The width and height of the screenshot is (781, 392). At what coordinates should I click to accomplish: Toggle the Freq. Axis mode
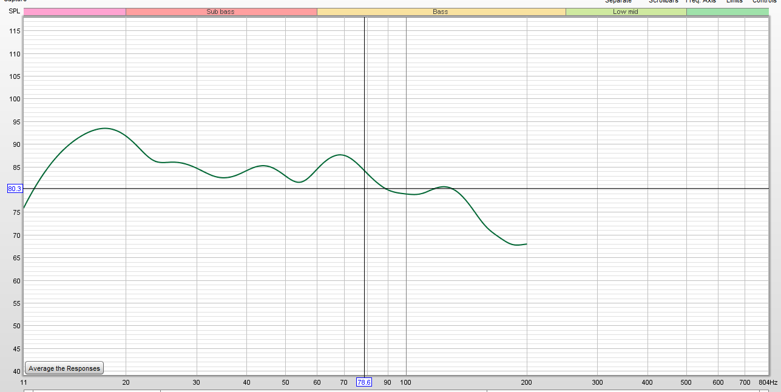tap(700, 2)
